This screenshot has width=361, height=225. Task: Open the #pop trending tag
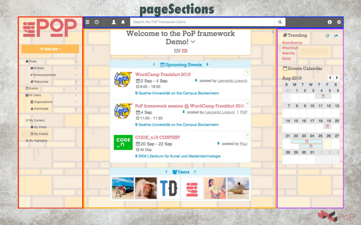coord(286,59)
